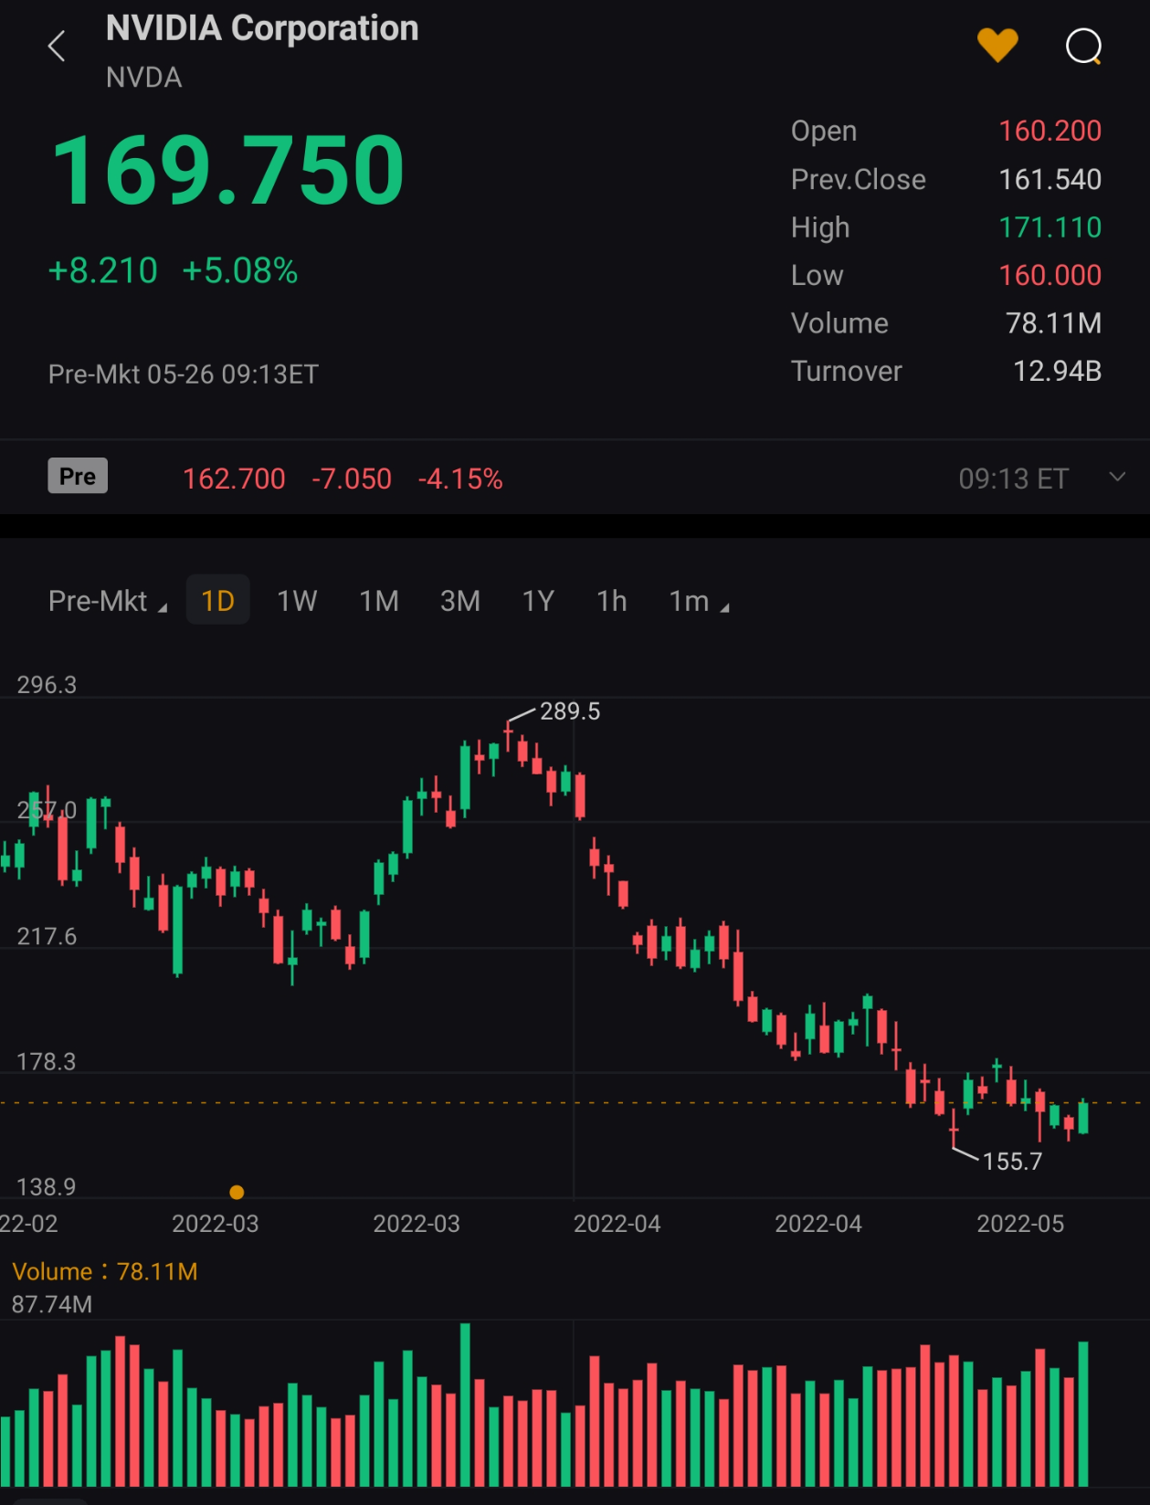
Task: Tap the 217.6 price axis label
Action: [47, 936]
